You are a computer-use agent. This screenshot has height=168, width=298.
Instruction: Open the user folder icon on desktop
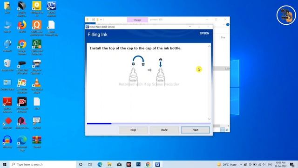pyautogui.click(x=7, y=7)
